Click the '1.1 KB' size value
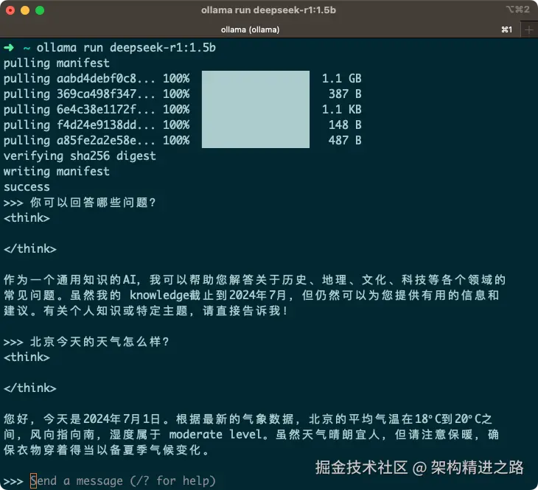Screen dimensions: 538x490 click(x=342, y=109)
